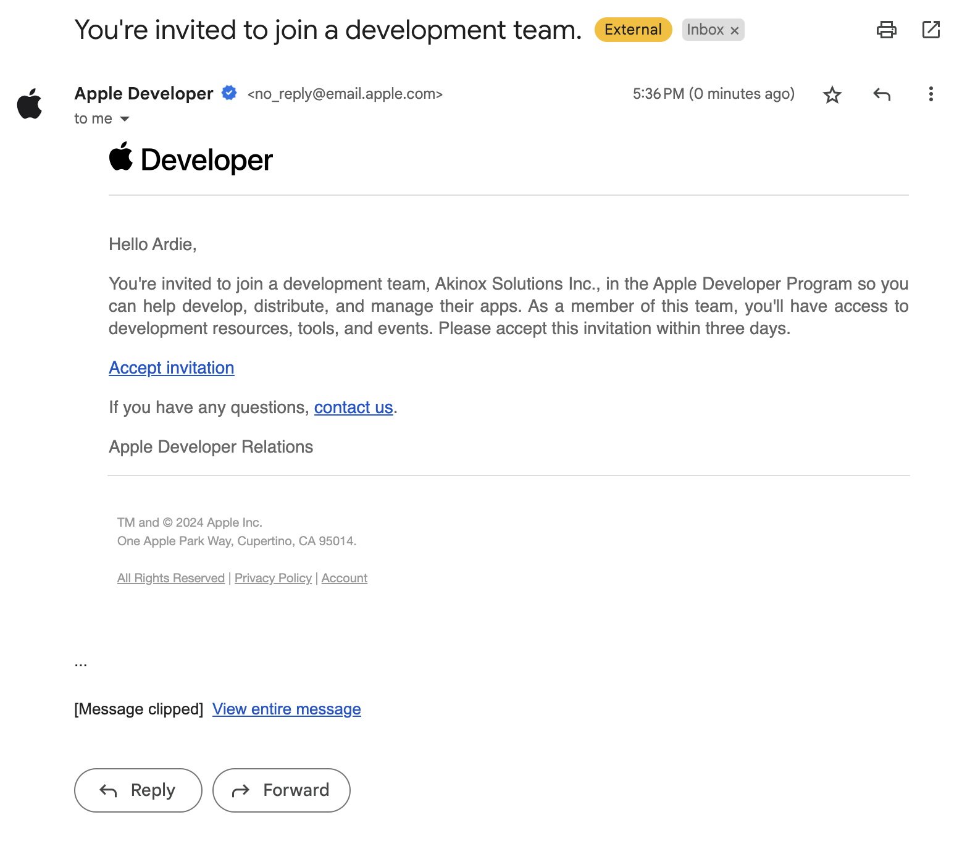Click the Forward button
This screenshot has width=962, height=841.
[x=282, y=790]
